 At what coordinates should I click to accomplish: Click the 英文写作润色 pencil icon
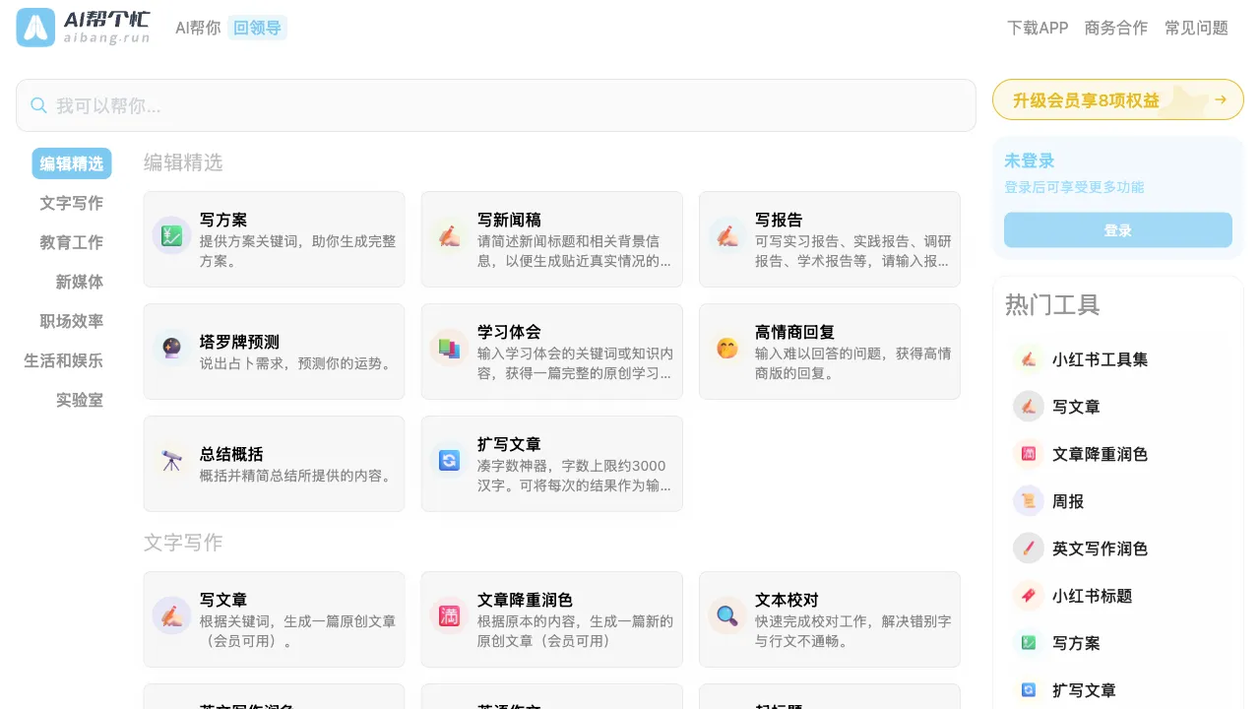(1029, 548)
